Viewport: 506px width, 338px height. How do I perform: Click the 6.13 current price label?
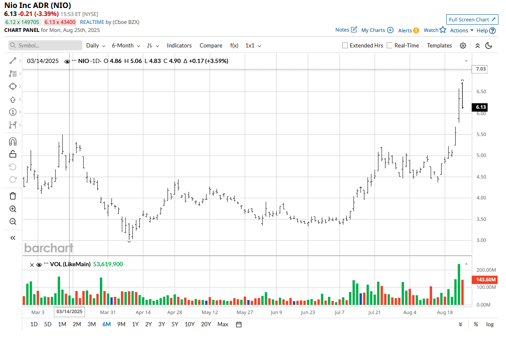[x=480, y=107]
